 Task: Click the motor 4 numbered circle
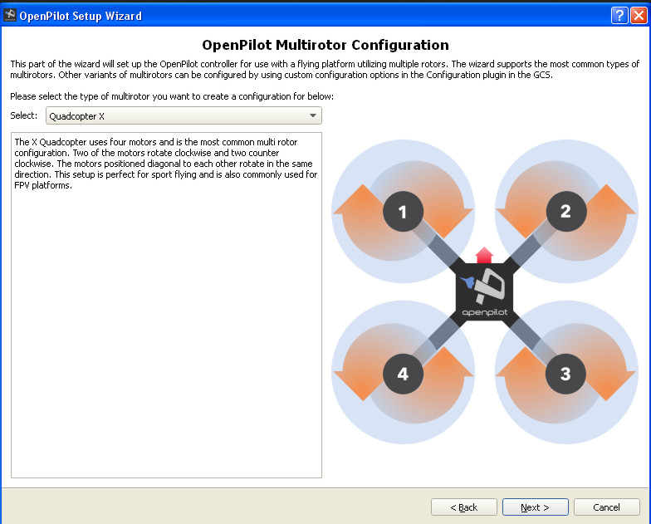click(403, 375)
